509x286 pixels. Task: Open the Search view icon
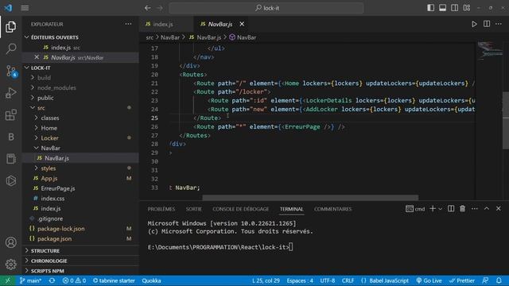[x=10, y=49]
